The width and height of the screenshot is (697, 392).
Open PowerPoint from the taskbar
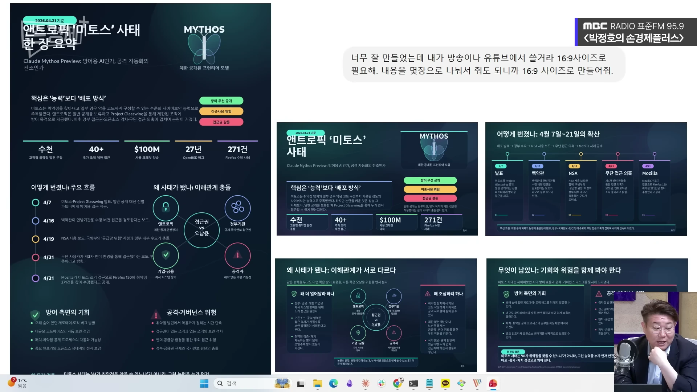click(493, 383)
